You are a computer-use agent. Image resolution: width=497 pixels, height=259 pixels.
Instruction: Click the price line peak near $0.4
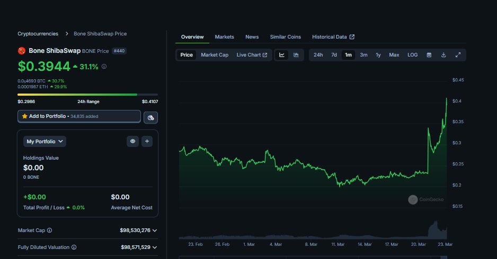point(446,99)
